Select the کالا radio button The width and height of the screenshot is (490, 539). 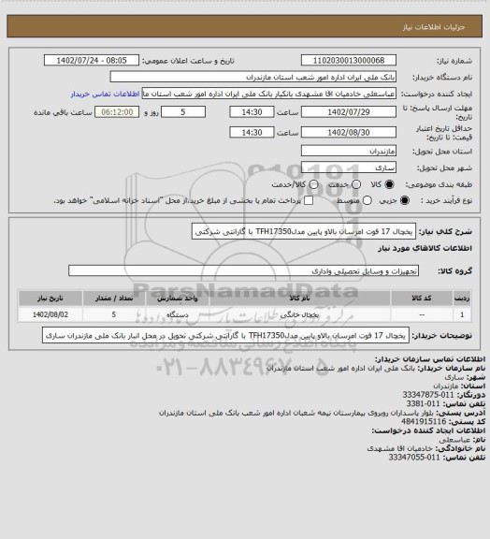click(389, 184)
